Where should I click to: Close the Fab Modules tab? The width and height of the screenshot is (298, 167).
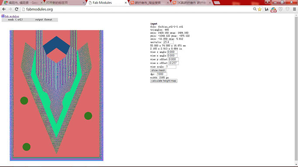(126, 3)
